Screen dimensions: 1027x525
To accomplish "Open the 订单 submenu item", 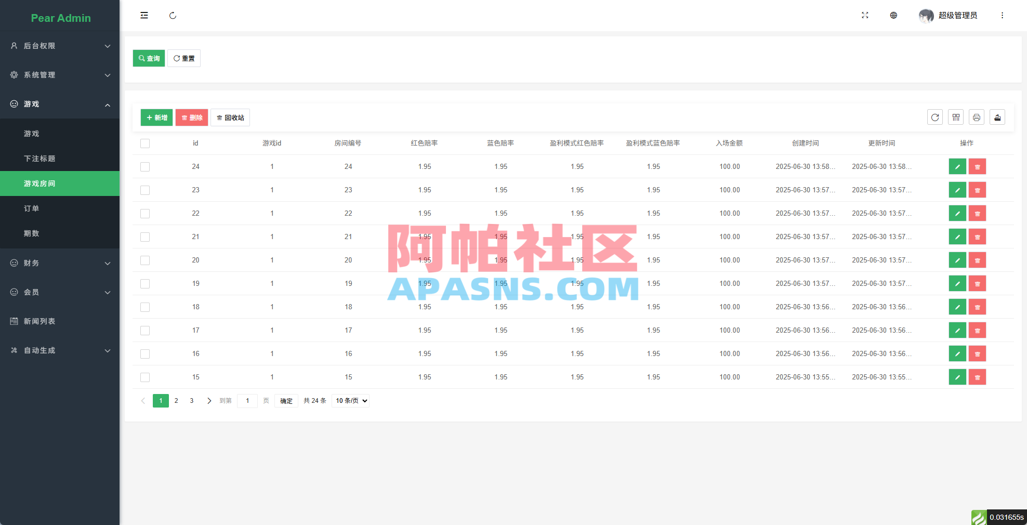I will [60, 208].
